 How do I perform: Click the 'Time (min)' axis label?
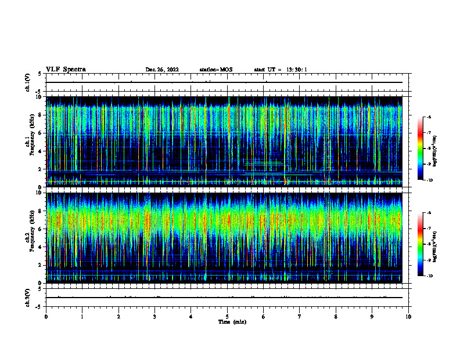[x=232, y=322]
